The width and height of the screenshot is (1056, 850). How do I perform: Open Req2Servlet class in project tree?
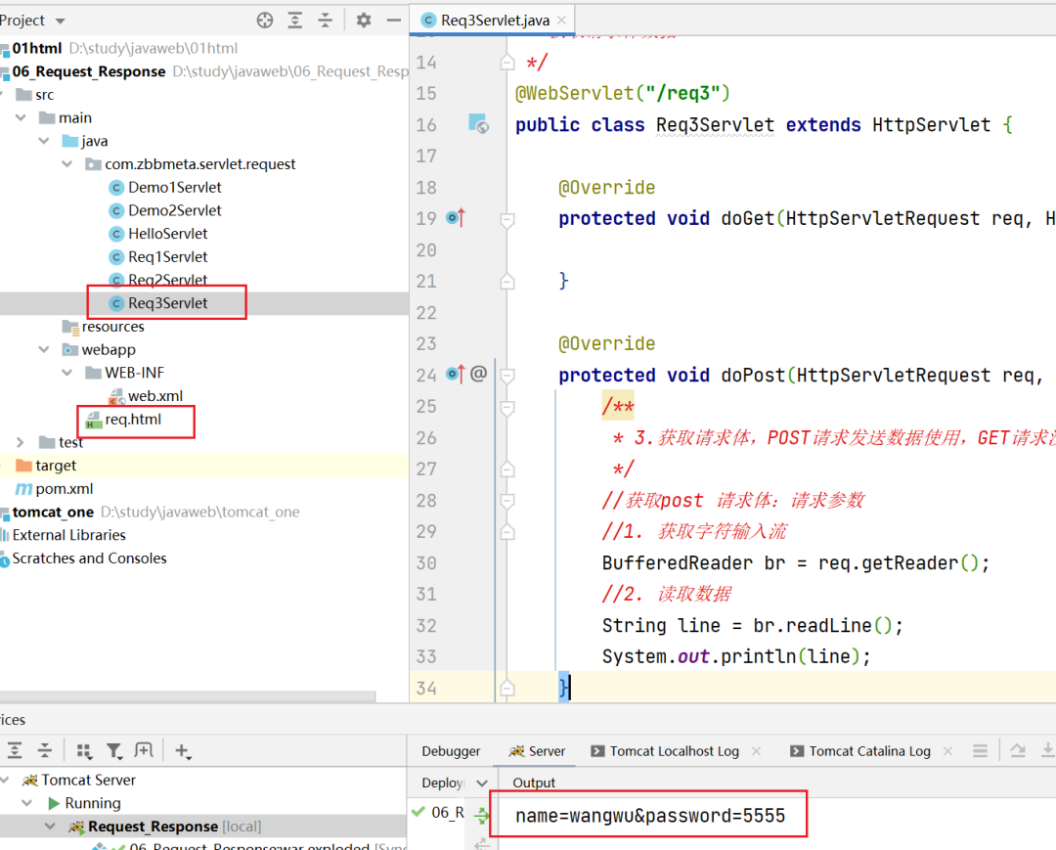click(167, 280)
